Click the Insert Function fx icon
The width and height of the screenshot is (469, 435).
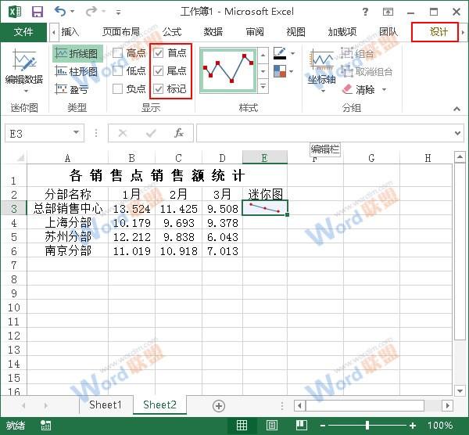[179, 133]
